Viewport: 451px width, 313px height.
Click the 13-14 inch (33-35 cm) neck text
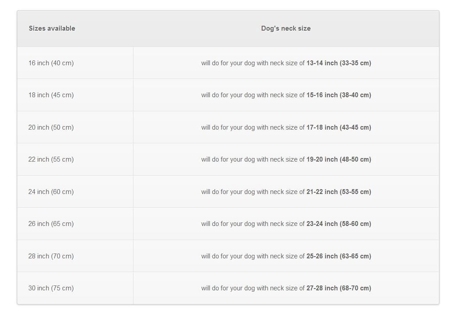coord(339,63)
